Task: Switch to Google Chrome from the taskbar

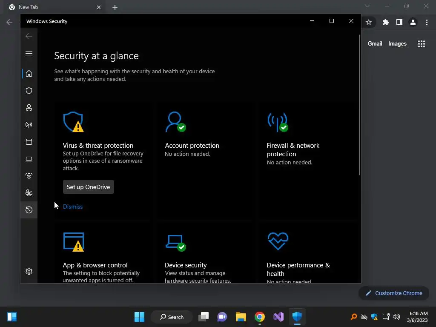Action: point(259,317)
